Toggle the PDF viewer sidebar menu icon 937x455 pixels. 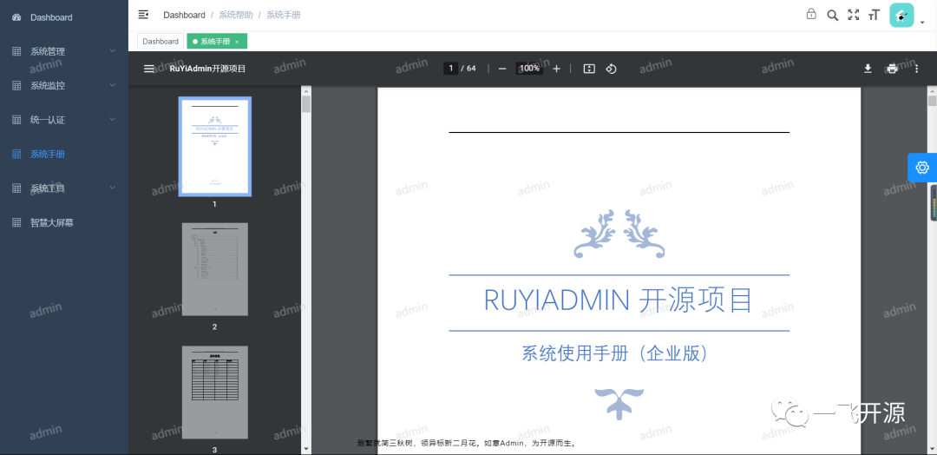(149, 69)
